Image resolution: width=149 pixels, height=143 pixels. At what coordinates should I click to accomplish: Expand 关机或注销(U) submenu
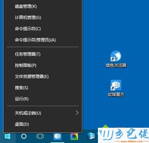[x=43, y=113]
